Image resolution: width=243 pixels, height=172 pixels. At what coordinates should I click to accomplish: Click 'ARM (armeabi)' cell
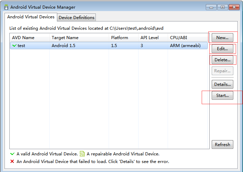(185, 46)
